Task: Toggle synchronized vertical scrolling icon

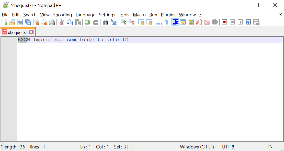Action: pyautogui.click(x=141, y=22)
